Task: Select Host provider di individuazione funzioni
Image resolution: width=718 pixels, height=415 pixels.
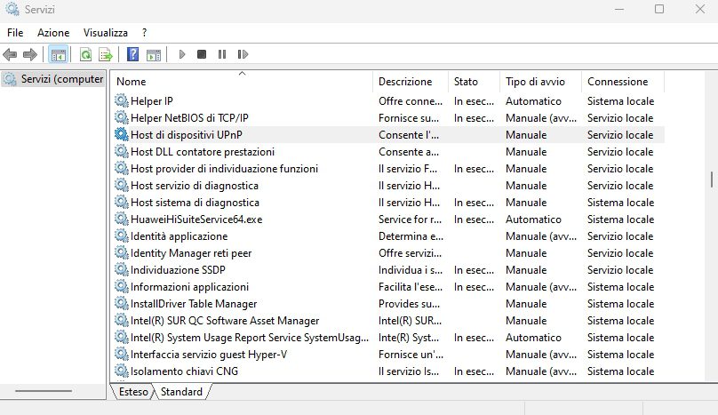Action: click(x=224, y=169)
